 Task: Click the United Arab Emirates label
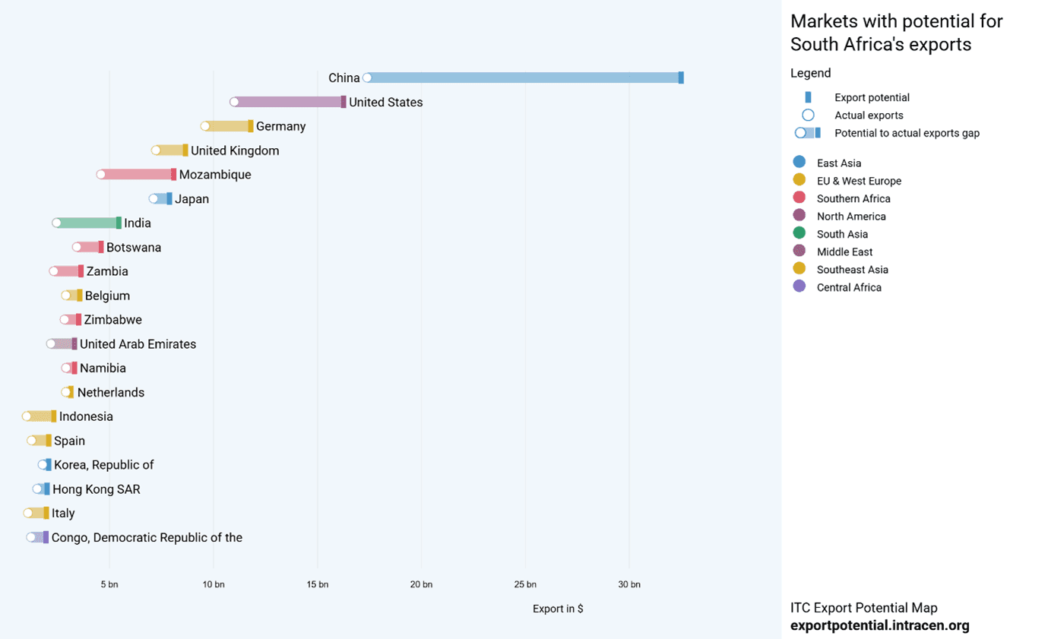click(138, 344)
